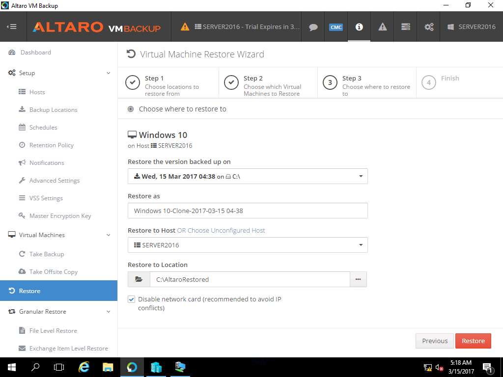Click the info circle icon in header
503x377 pixels.
tap(359, 27)
